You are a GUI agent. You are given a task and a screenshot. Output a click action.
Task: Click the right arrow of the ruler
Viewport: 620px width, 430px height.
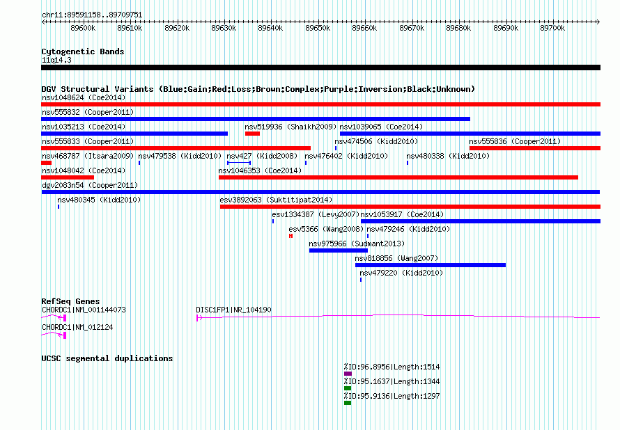[598, 22]
